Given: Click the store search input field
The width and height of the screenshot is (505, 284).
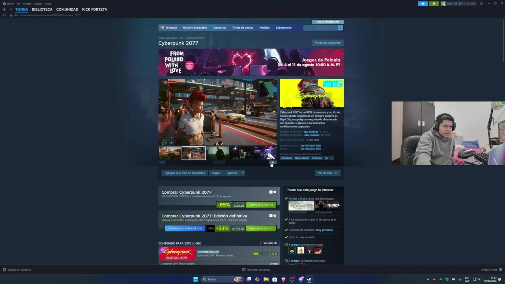Looking at the screenshot, I should coord(320,28).
